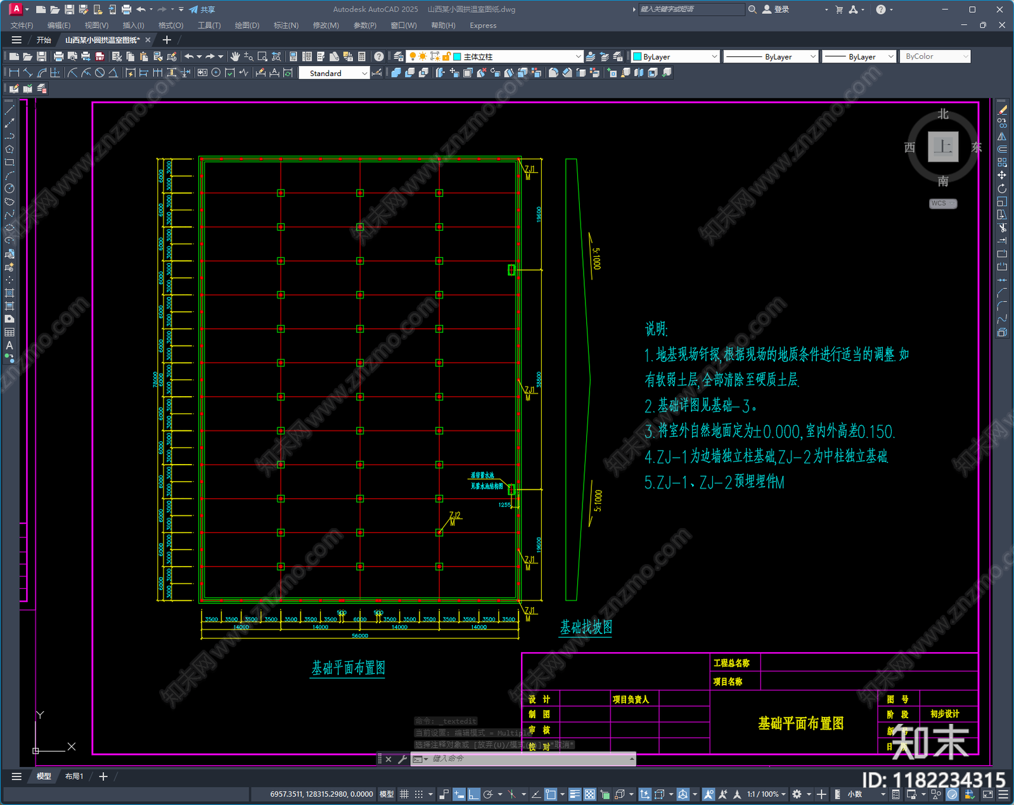Select the Multiline Text tool (A)

coord(10,345)
